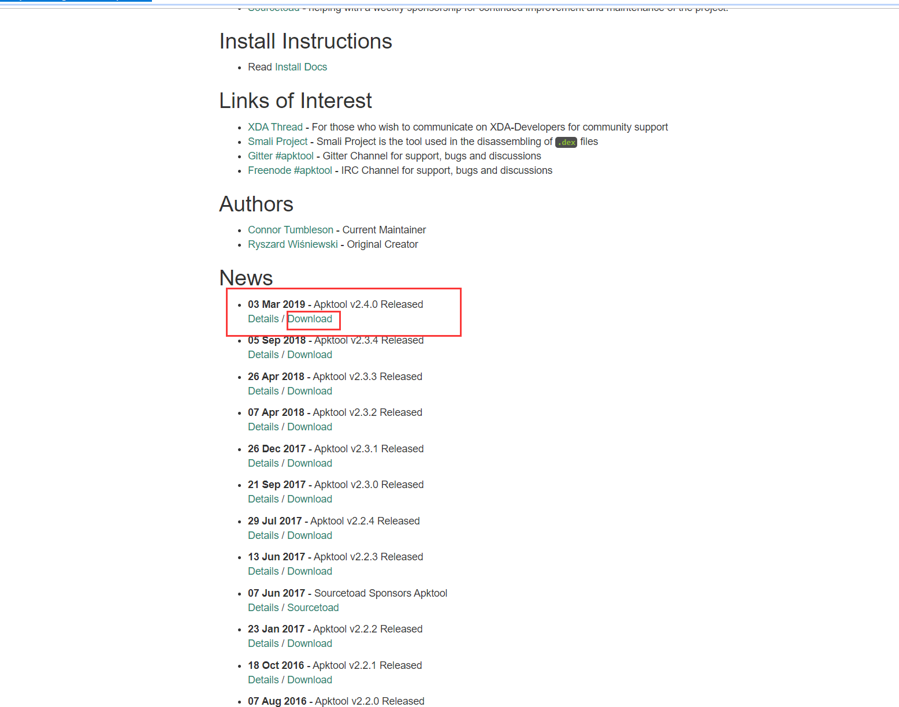Select the text '03 Mar 2019'
The height and width of the screenshot is (707, 899).
pos(277,304)
